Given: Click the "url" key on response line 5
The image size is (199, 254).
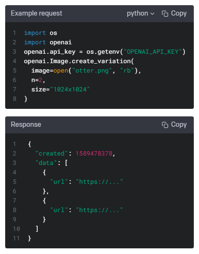Looking at the screenshot, I should click(x=59, y=182).
